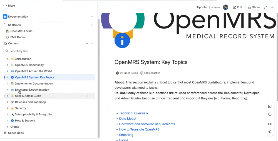Open Space apps
This screenshot has height=141, width=278.
point(13,133)
